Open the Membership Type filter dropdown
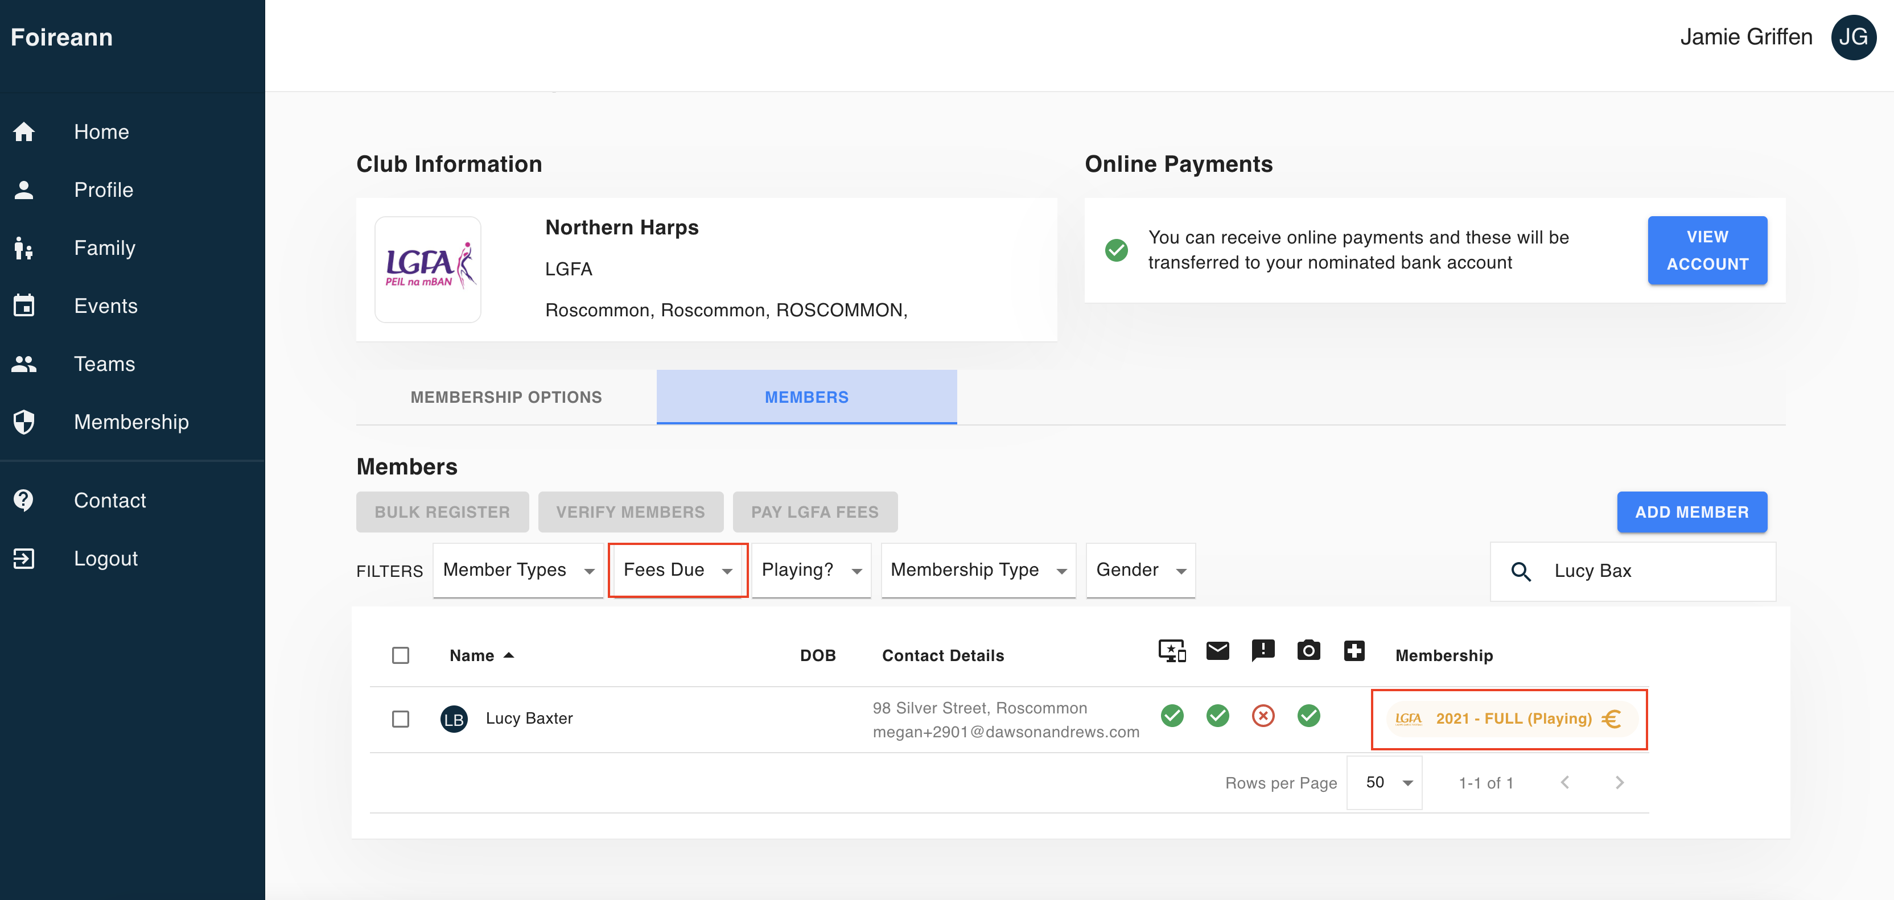This screenshot has height=900, width=1894. [x=978, y=570]
